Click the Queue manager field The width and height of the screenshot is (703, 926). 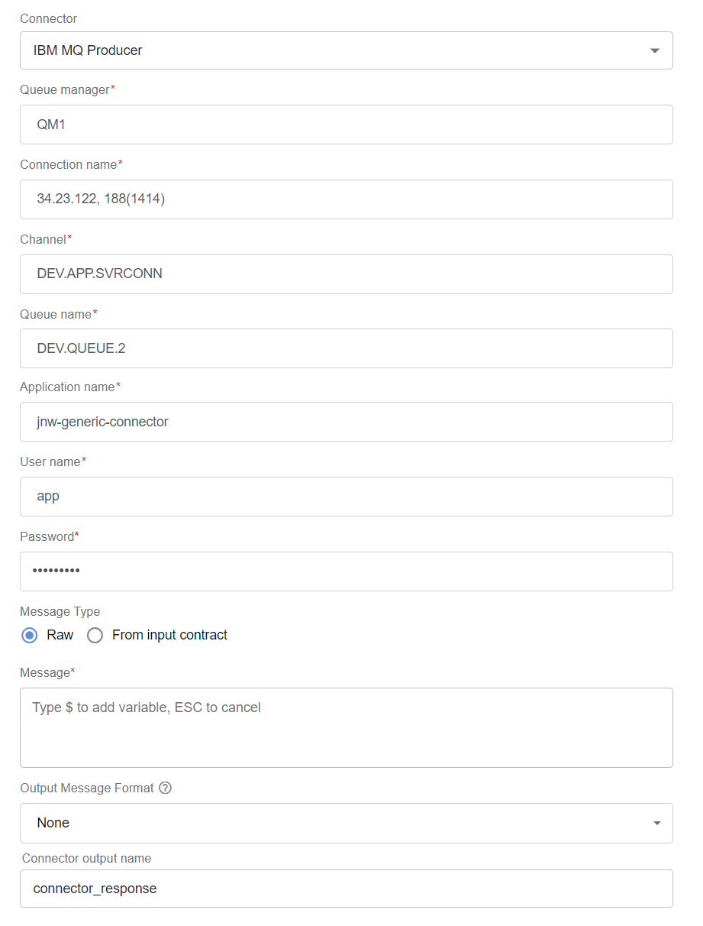[347, 125]
